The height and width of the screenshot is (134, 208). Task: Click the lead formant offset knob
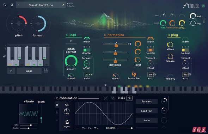[x=87, y=63]
